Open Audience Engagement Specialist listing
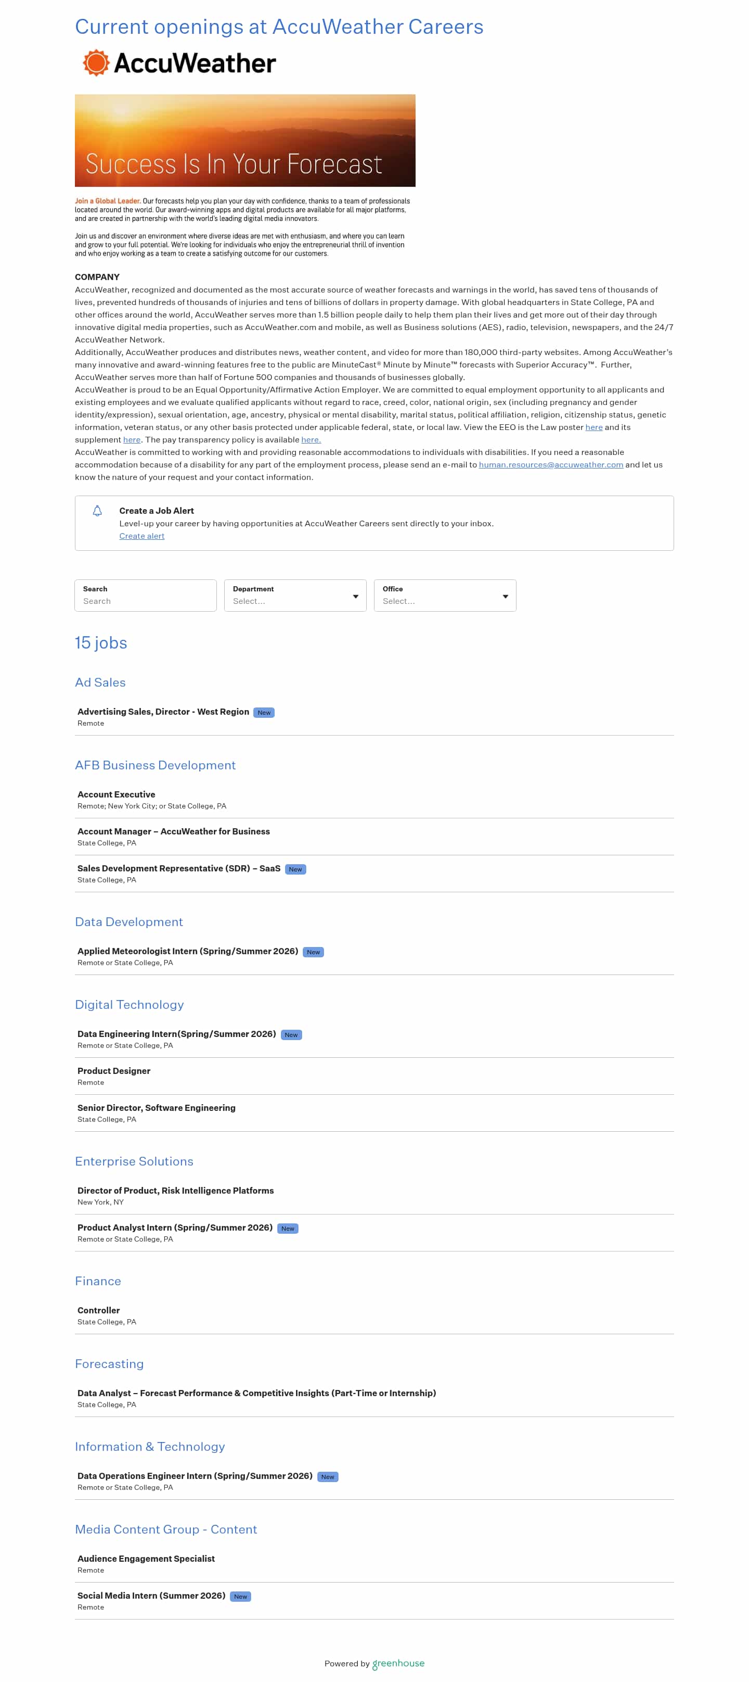Screen dimensions: 749x1682 pyautogui.click(x=146, y=1558)
